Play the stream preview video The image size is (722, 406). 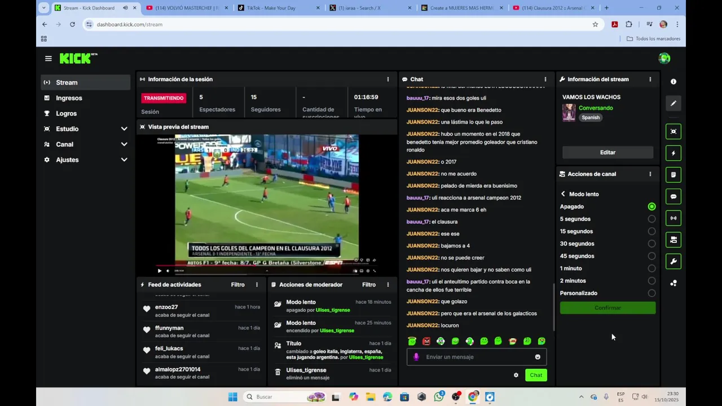[159, 271]
